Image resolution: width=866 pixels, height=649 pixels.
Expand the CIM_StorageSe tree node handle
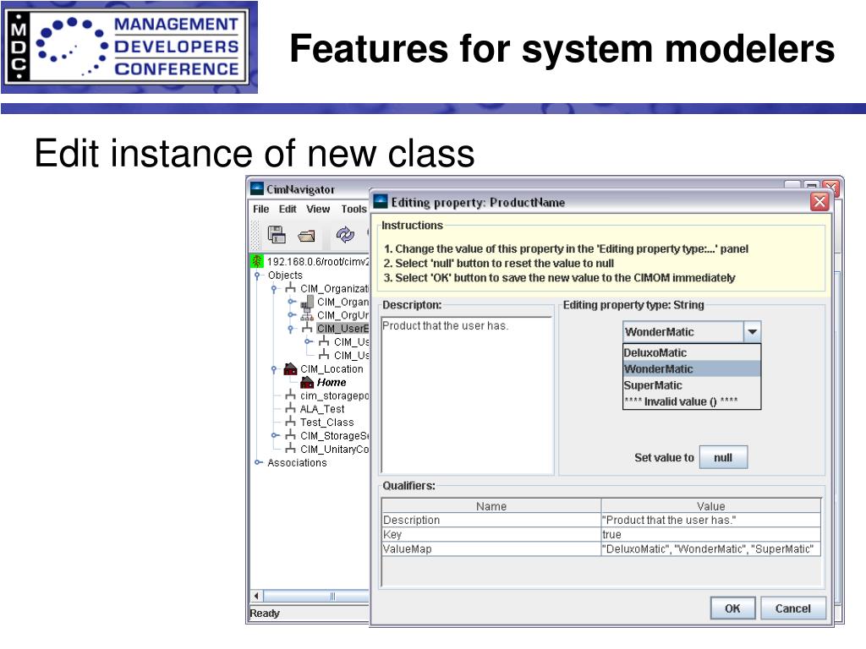click(275, 435)
